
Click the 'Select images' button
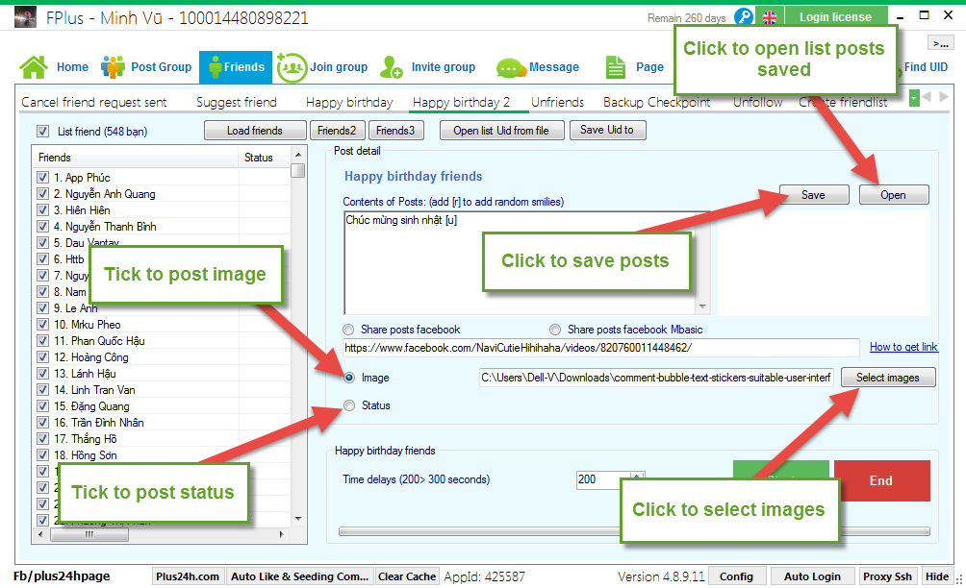888,378
